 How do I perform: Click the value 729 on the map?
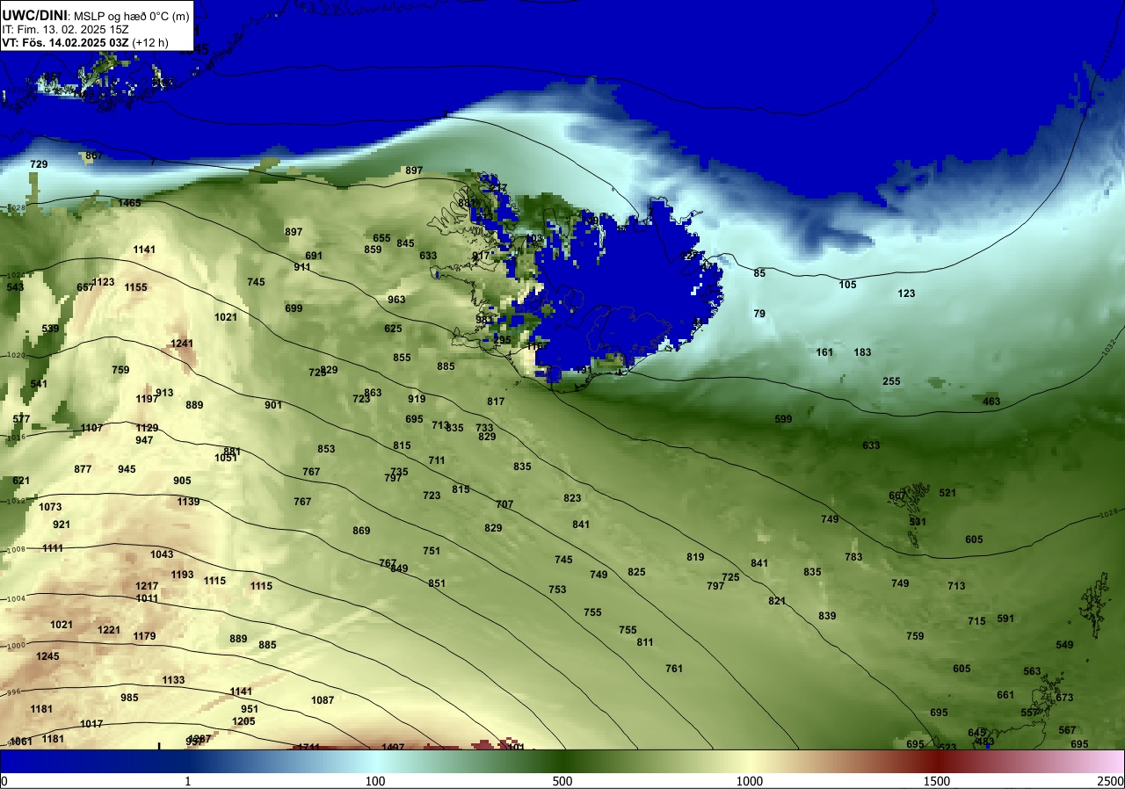point(39,164)
